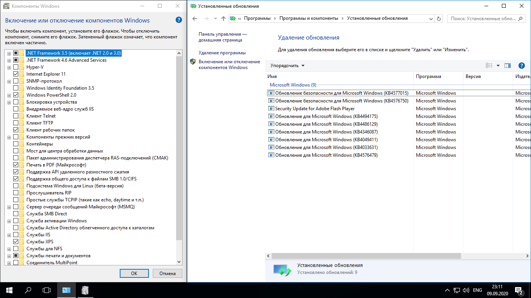Click the Up arrow navigation button
This screenshot has width=531, height=298.
point(223,18)
